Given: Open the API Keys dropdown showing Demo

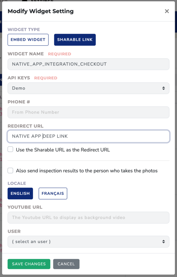Looking at the screenshot, I should coord(88,88).
